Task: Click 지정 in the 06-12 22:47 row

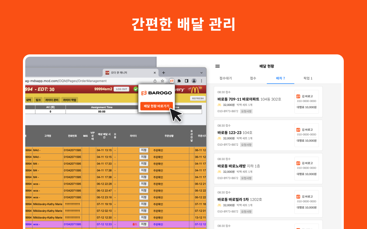Action: click(x=144, y=191)
